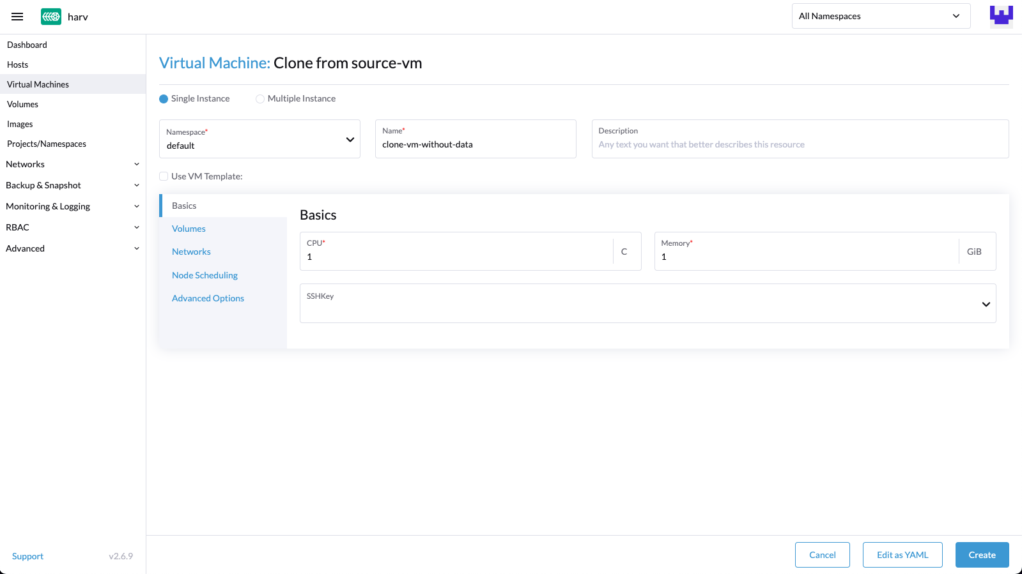Expand Backup & Snapshot in sidebar
This screenshot has width=1022, height=574.
[72, 185]
